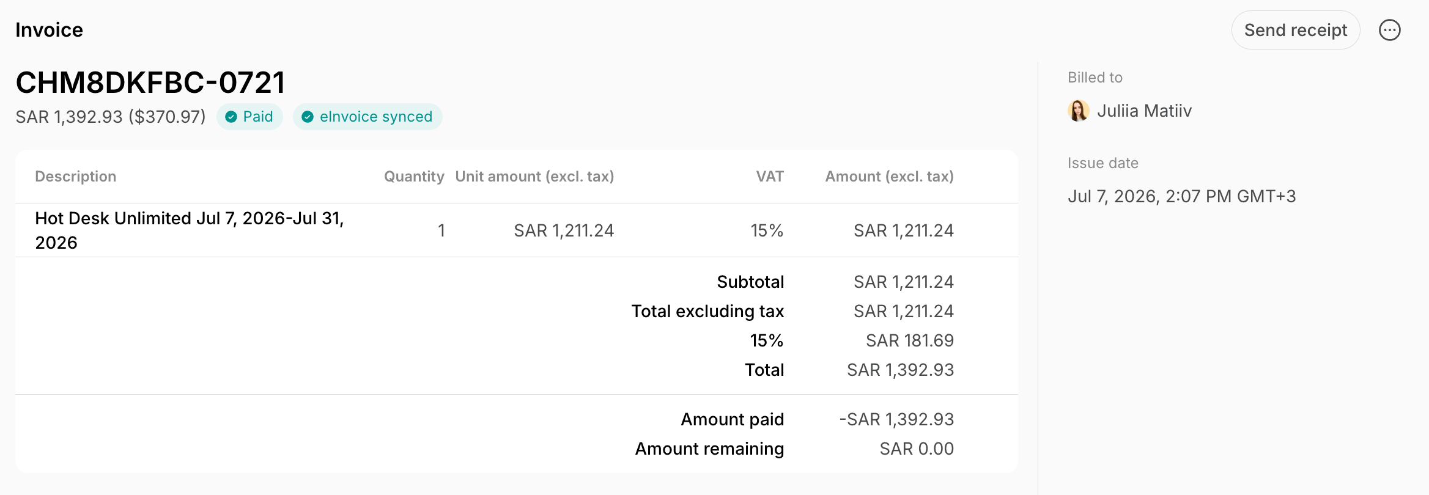Viewport: 1429px width, 495px height.
Task: Click the Description column header
Action: point(76,177)
